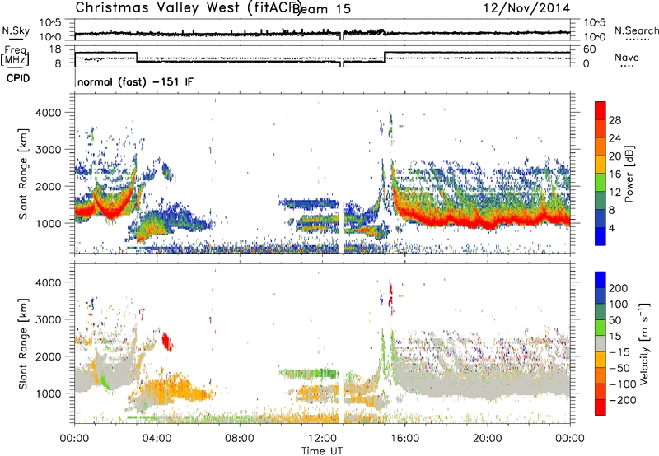Click the '200' Velocity color bar value
This screenshot has height=456, width=659.
point(618,288)
